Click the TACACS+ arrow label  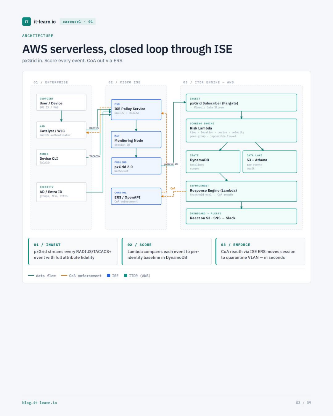tap(95, 156)
